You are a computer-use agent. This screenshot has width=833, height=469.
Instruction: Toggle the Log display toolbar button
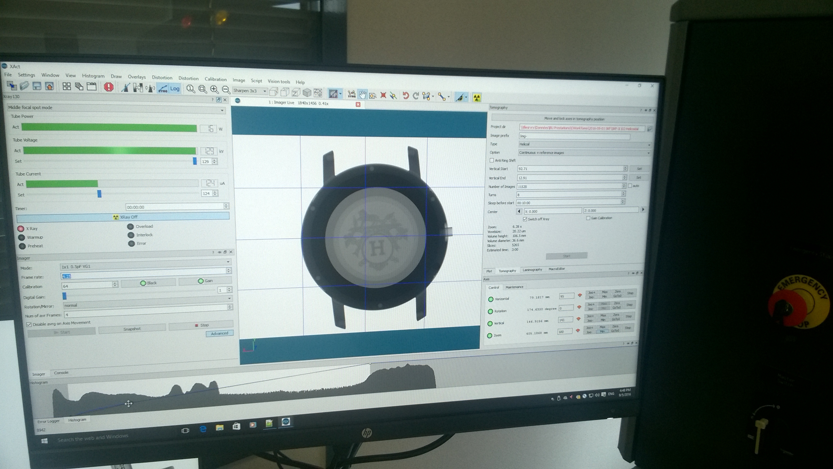(x=175, y=88)
